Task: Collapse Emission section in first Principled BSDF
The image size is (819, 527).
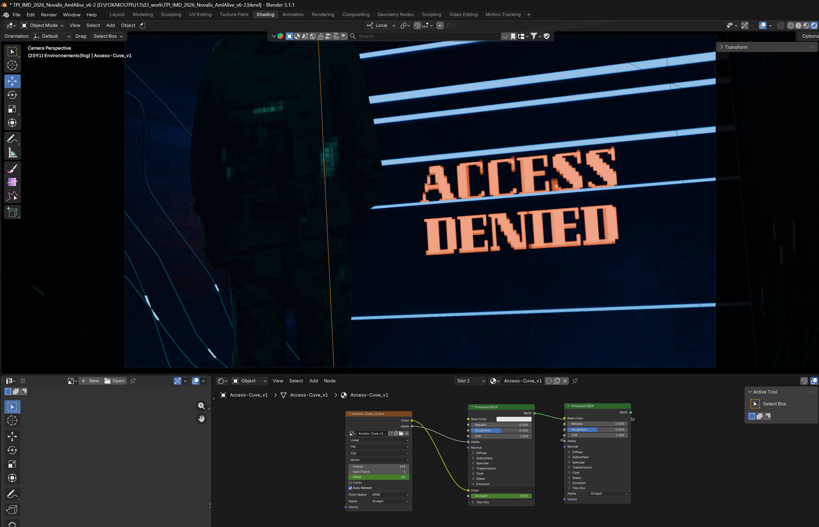Action: 482,484
